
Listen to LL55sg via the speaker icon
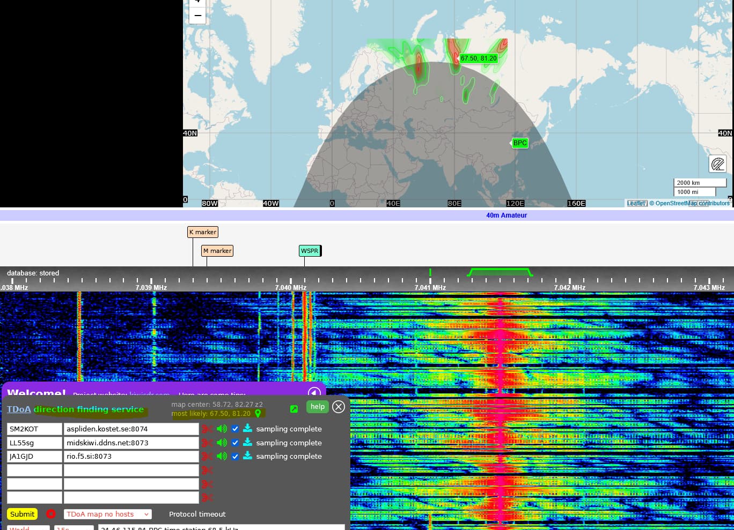tap(222, 443)
